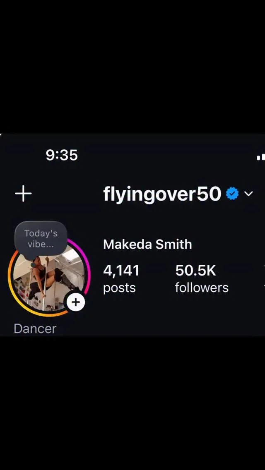Click the pink arc of story ring

pyautogui.click(x=84, y=263)
